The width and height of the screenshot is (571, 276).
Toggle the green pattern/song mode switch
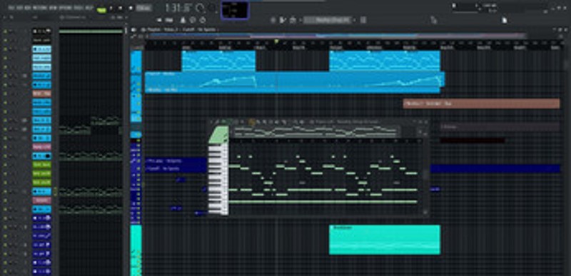coord(101,10)
